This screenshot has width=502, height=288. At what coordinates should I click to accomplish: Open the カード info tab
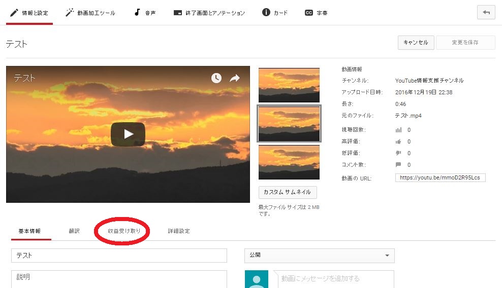pyautogui.click(x=275, y=13)
